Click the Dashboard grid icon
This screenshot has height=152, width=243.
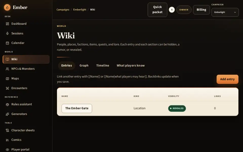tap(7, 24)
